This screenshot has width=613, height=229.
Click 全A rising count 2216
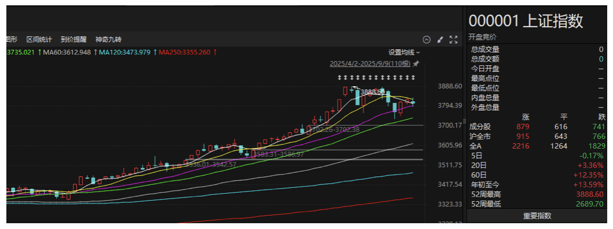tap(521, 146)
